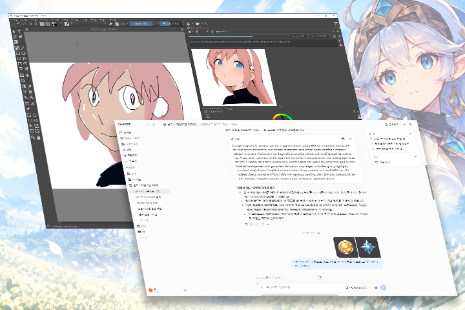Open the gold coin image attachment in ChatGPT
Screen dimensions: 465x310
[344, 247]
